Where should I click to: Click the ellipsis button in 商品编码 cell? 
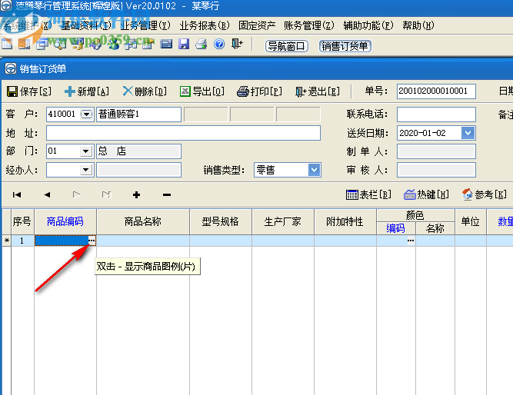coord(92,241)
